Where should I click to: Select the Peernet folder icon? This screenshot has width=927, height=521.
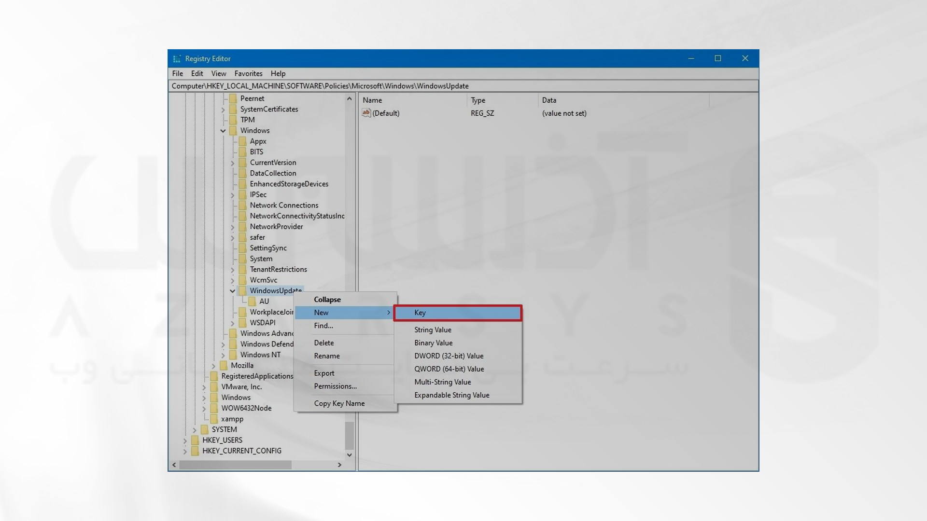(x=233, y=98)
